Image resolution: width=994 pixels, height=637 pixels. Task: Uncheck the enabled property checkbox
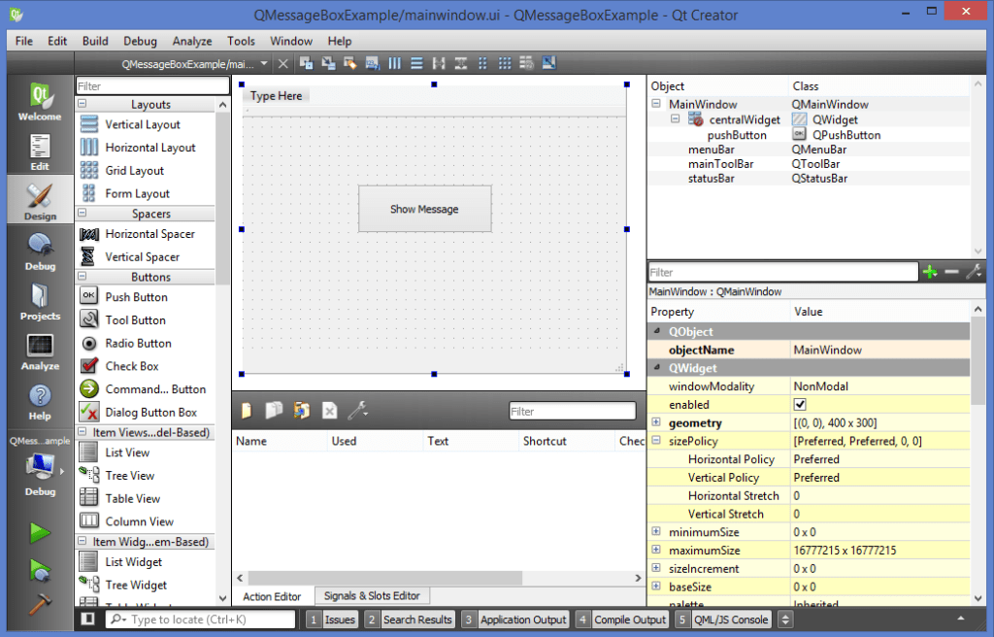click(x=801, y=404)
